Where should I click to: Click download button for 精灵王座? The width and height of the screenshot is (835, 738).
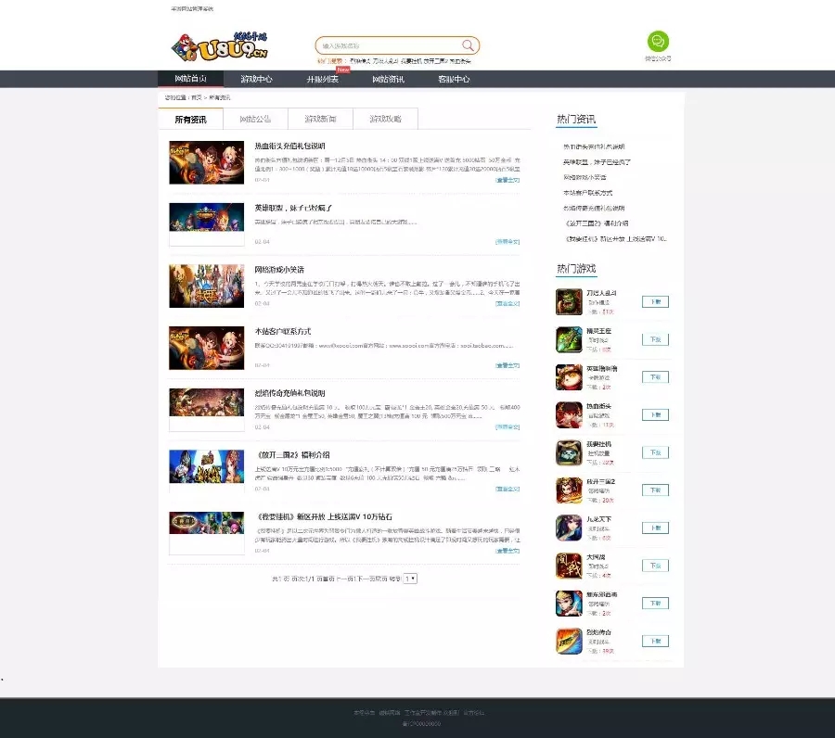(655, 339)
